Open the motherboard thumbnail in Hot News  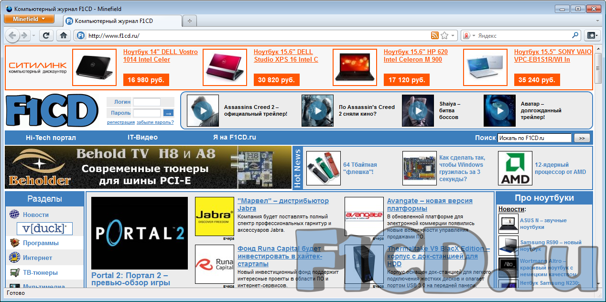[x=420, y=168]
